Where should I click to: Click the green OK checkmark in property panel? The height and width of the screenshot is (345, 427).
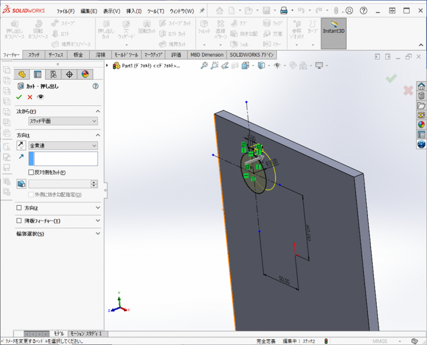click(19, 97)
